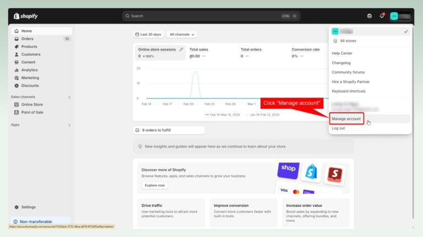Image resolution: width=423 pixels, height=237 pixels.
Task: Click edit pencil on sessions metric
Action: coord(181,50)
